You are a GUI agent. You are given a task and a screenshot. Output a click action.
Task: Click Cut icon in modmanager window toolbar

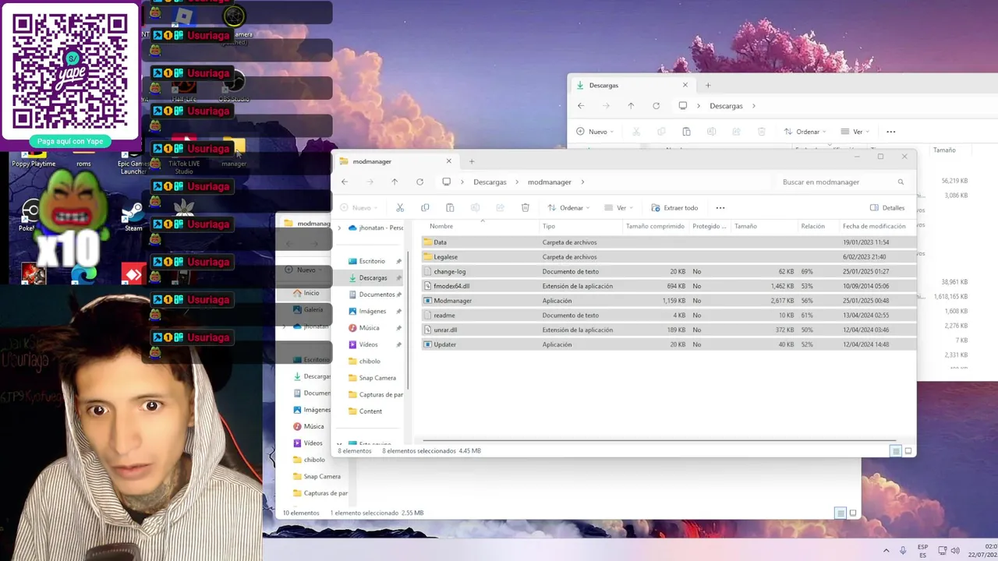(400, 208)
